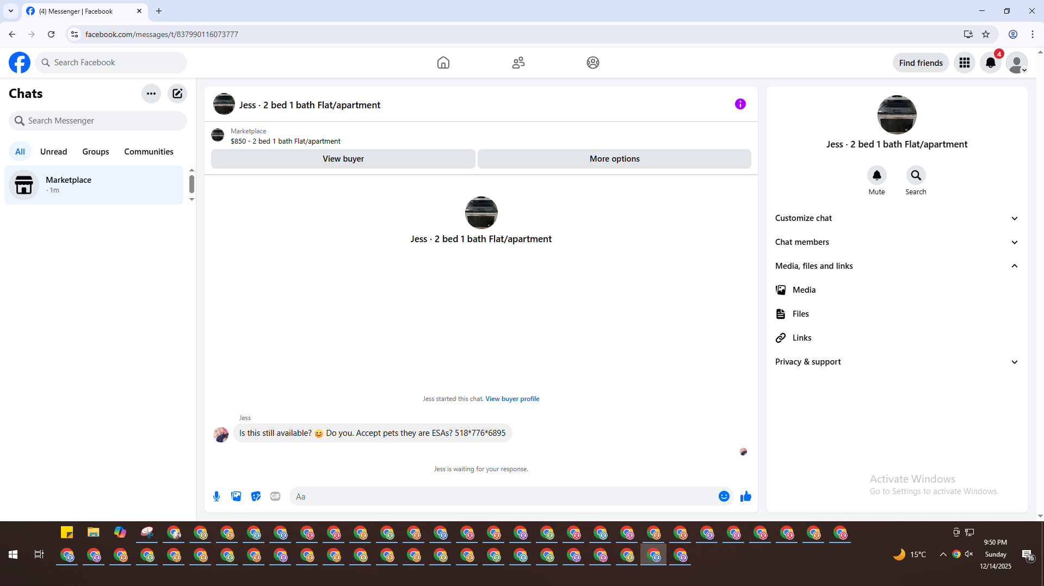The height and width of the screenshot is (586, 1044).
Task: Open Links in shared files section
Action: point(897,338)
